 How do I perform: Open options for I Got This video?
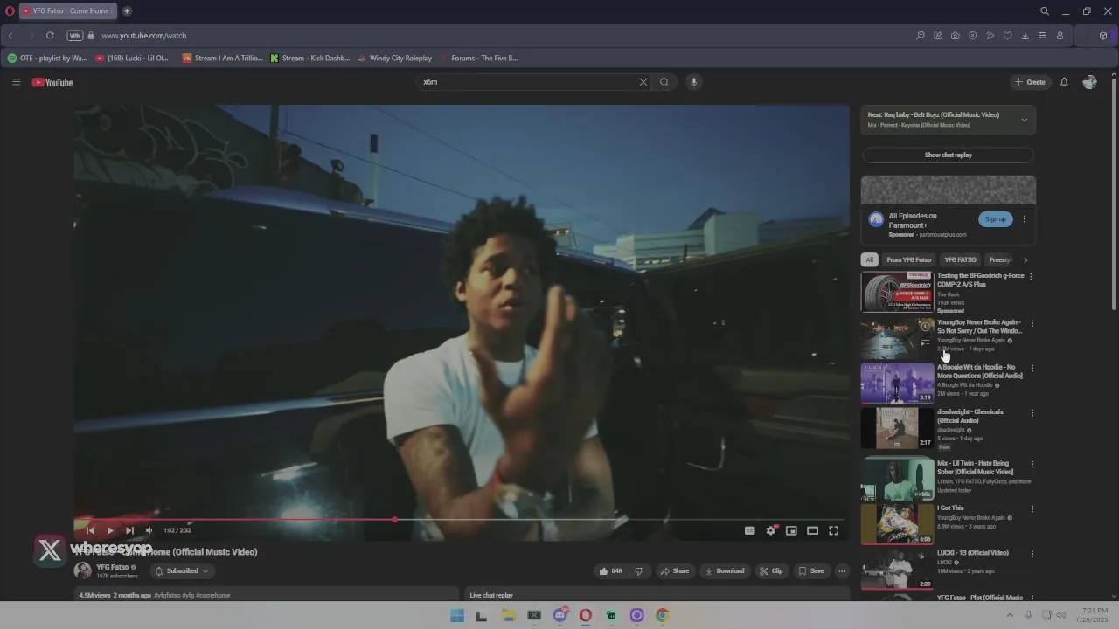(x=1032, y=509)
